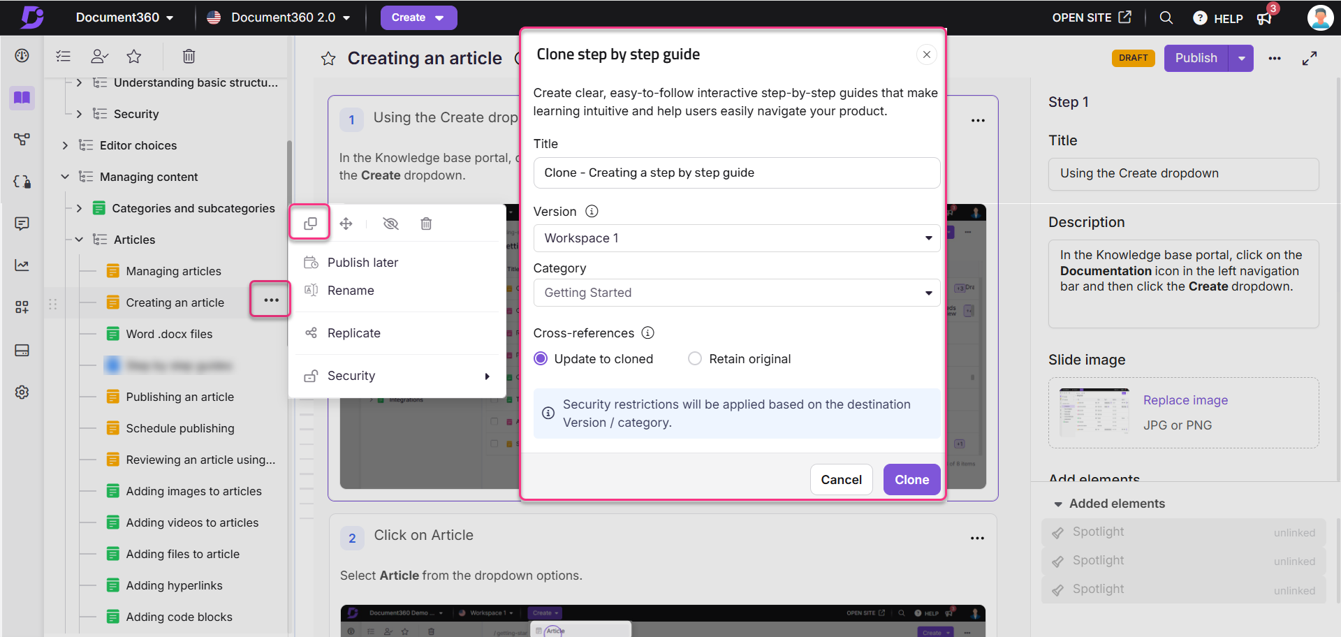Click the Create button in top bar
The image size is (1341, 637).
pyautogui.click(x=418, y=17)
